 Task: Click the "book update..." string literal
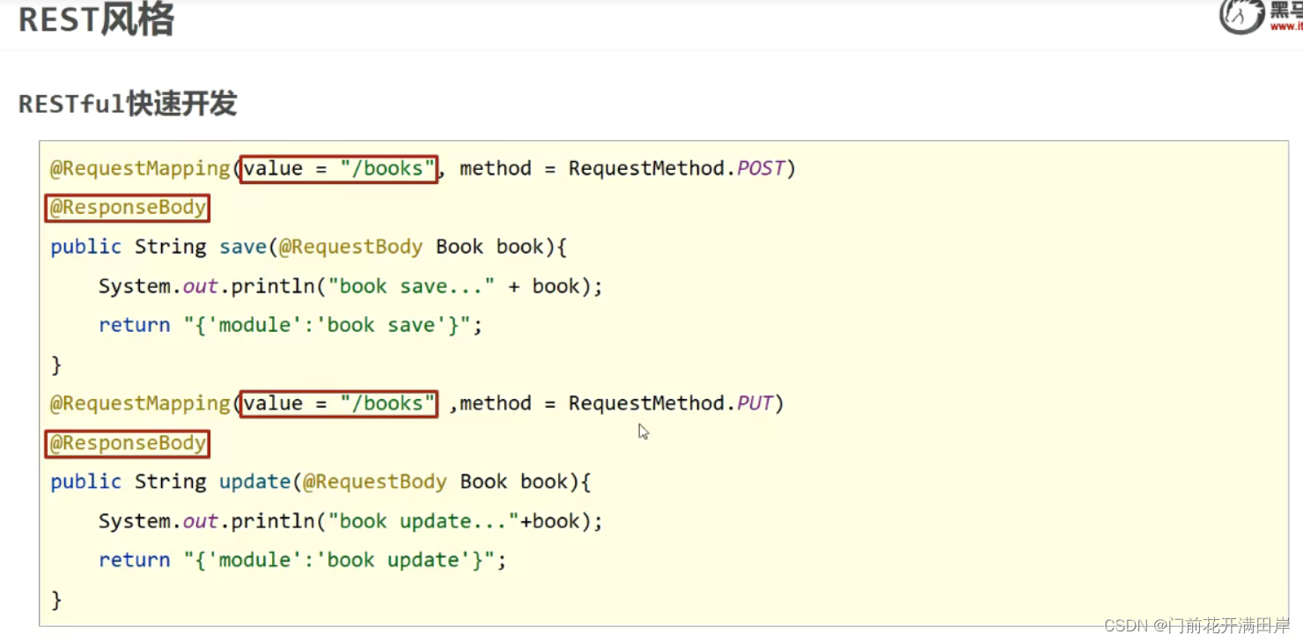pyautogui.click(x=423, y=521)
